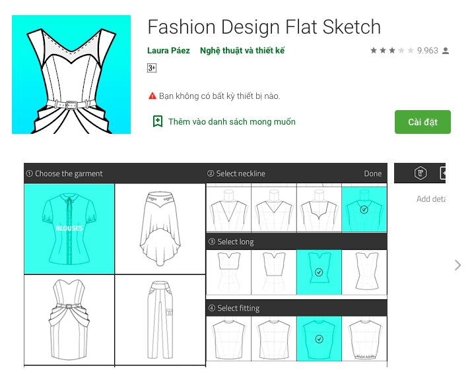470x389 pixels.
Task: Select the trousers garment tile
Action: (160, 320)
